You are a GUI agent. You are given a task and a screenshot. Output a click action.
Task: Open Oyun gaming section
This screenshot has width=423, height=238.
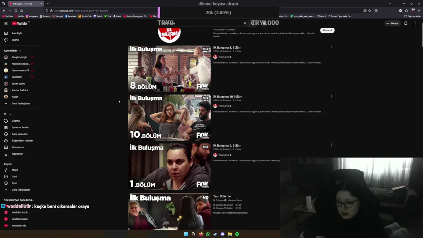15,183
